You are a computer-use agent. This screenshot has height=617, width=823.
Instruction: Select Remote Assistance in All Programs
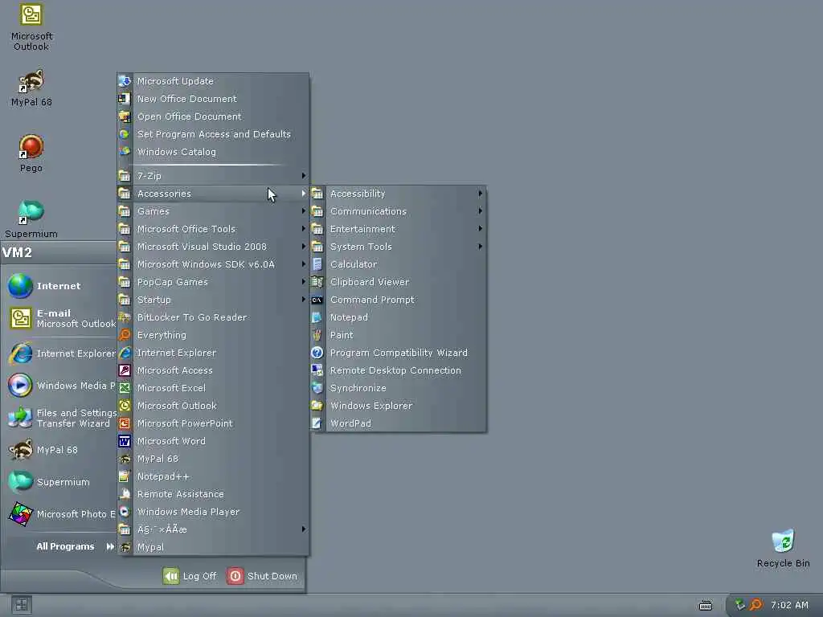tap(213, 494)
